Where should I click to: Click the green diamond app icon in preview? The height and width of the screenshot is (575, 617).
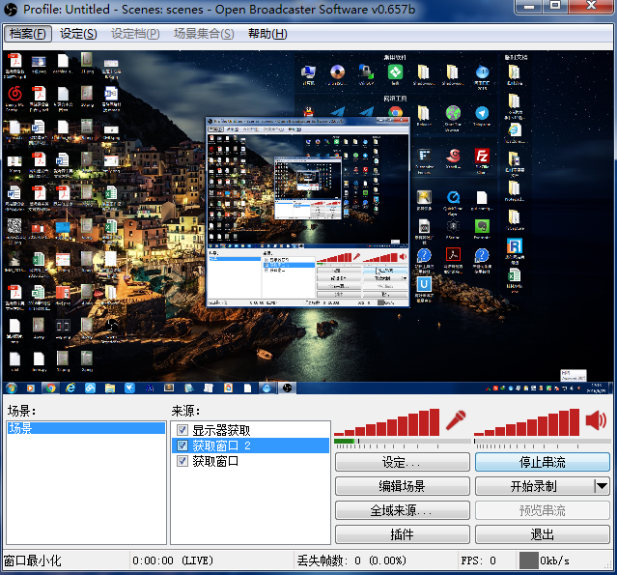pyautogui.click(x=395, y=72)
